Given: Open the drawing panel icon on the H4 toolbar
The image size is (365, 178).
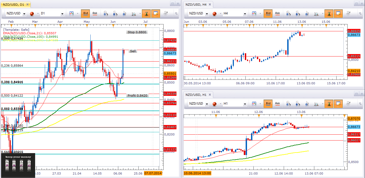Looking at the screenshot, I should (338, 13).
